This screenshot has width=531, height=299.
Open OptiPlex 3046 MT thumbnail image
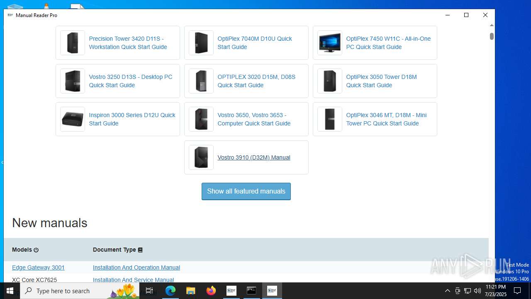tap(330, 119)
